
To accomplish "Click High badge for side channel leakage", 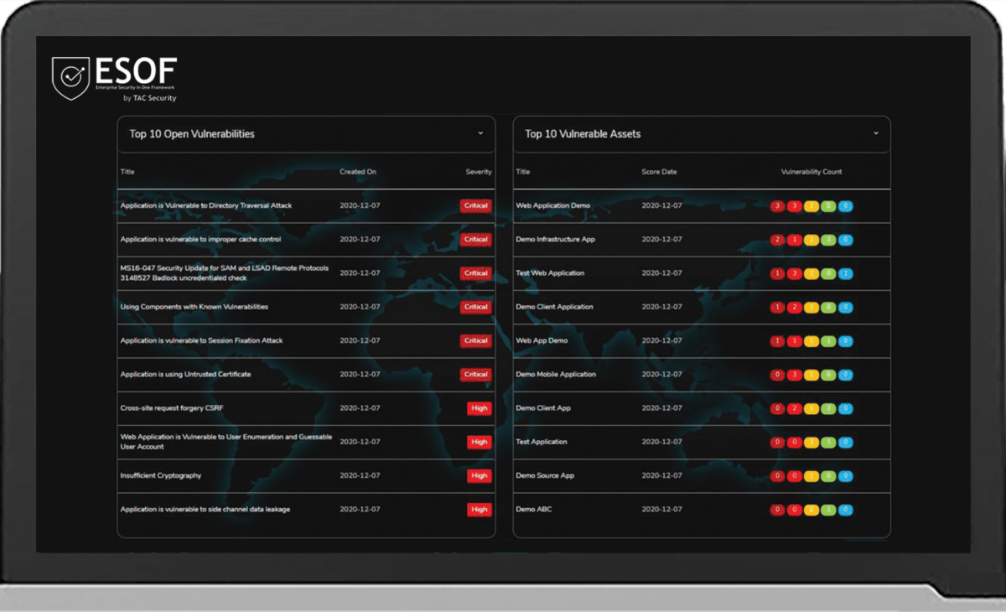I will pos(480,509).
